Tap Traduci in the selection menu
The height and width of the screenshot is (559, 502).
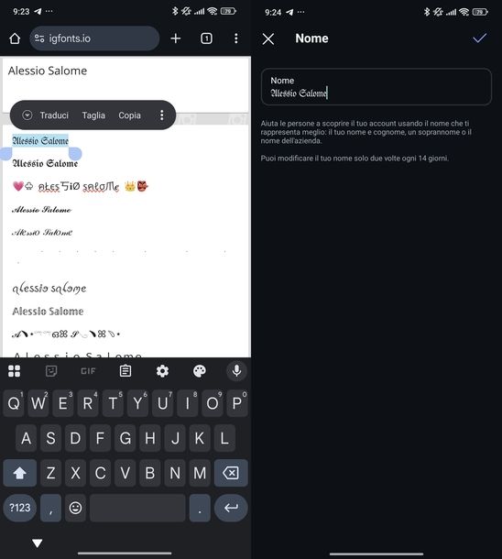(x=54, y=115)
